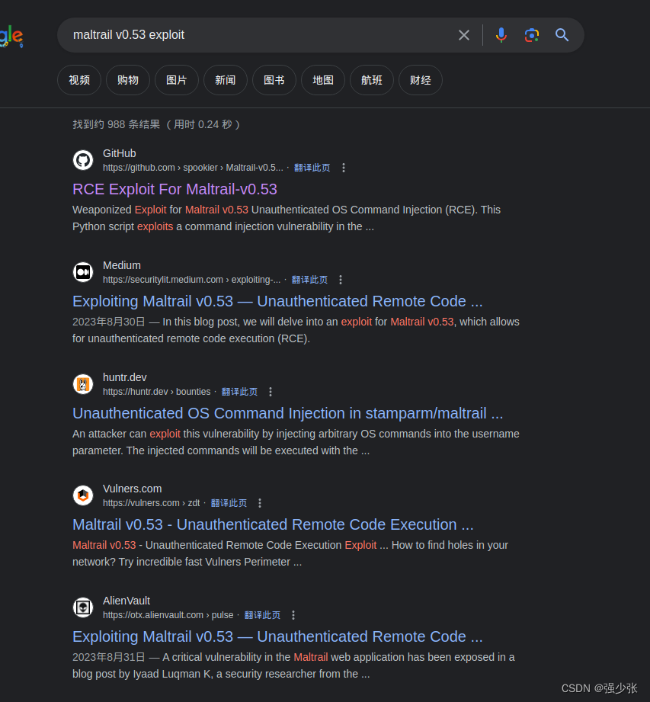Click the 找到约 988 条结果 stats text
The height and width of the screenshot is (702, 650).
(x=156, y=124)
